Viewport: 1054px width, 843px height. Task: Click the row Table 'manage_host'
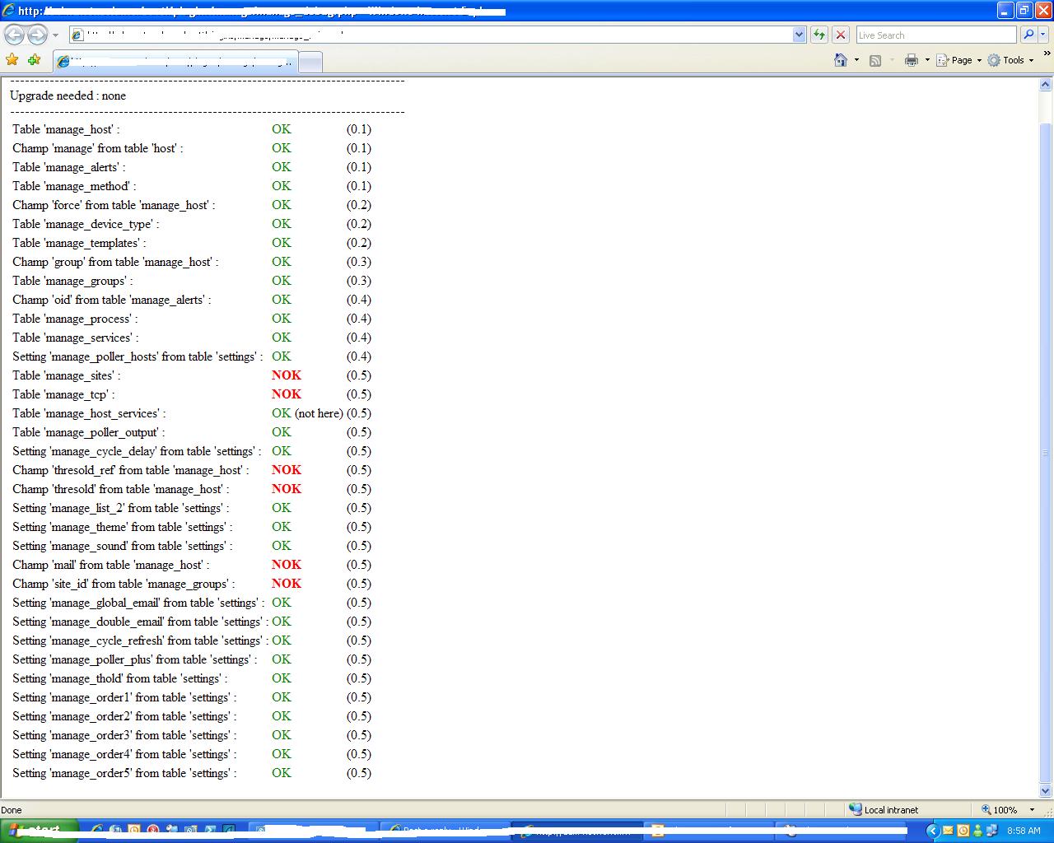click(x=66, y=129)
